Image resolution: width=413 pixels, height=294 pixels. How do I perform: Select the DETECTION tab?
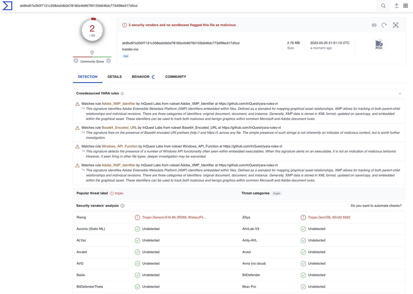[x=88, y=77]
